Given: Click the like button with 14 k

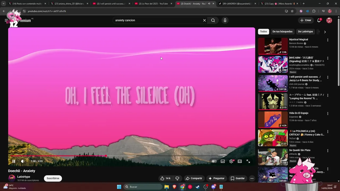Looking at the screenshot, I should [165, 178].
